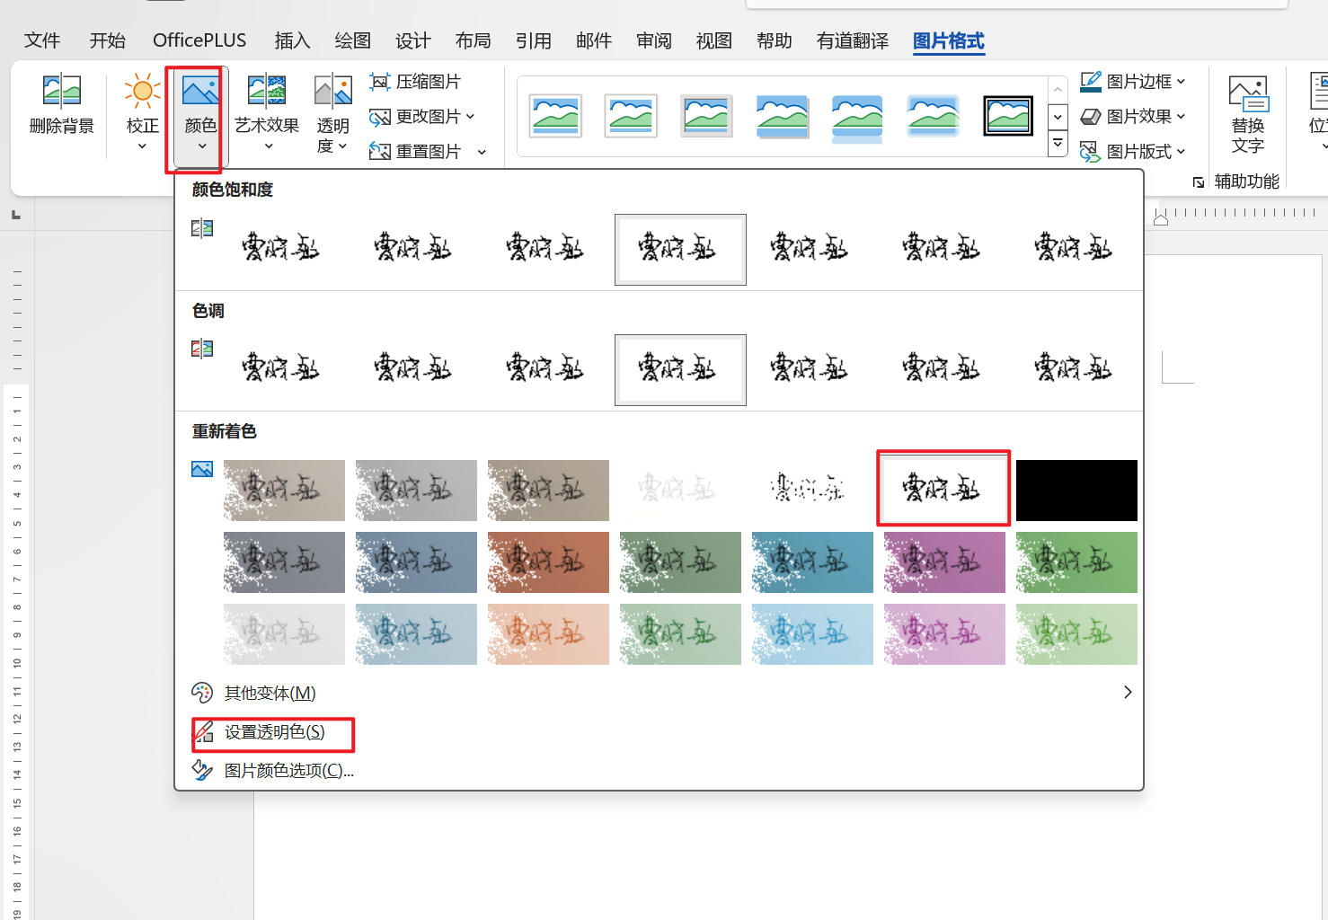Image resolution: width=1328 pixels, height=920 pixels.
Task: Select the black double-frame picture style
Action: coord(1008,116)
